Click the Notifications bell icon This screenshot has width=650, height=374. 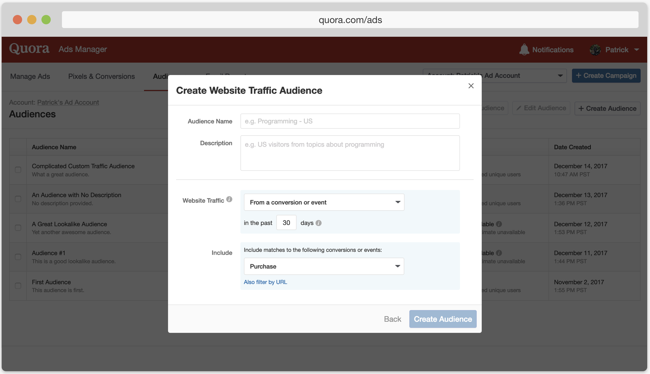point(524,50)
